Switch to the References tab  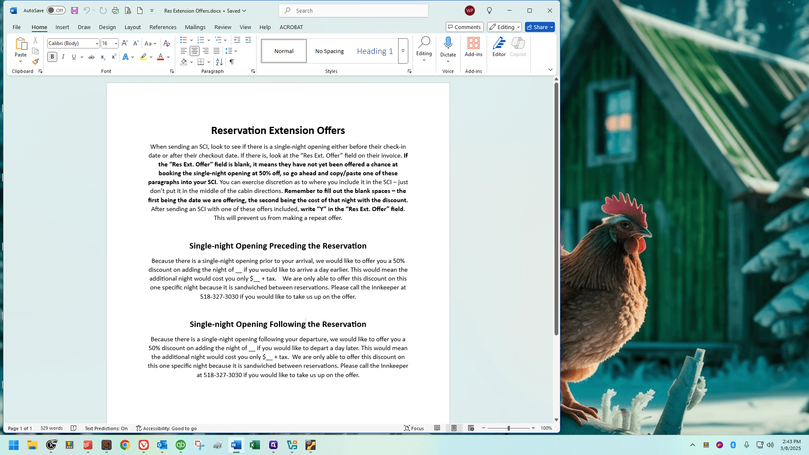(163, 27)
